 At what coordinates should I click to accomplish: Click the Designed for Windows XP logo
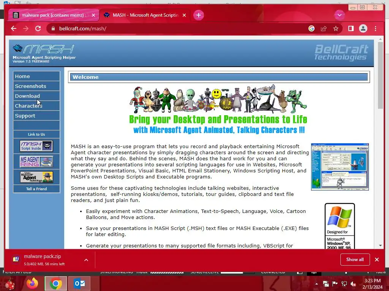(x=340, y=226)
